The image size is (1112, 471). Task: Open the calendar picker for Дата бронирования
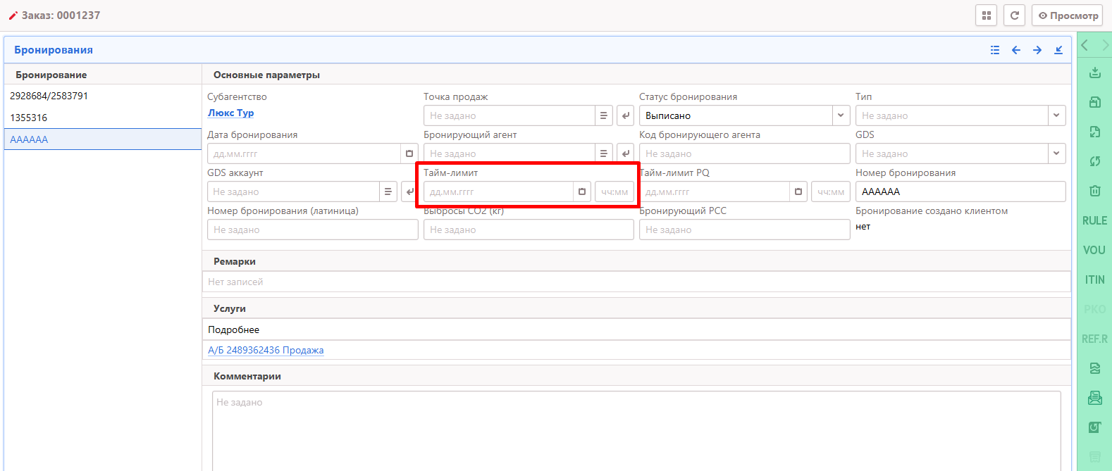point(409,153)
